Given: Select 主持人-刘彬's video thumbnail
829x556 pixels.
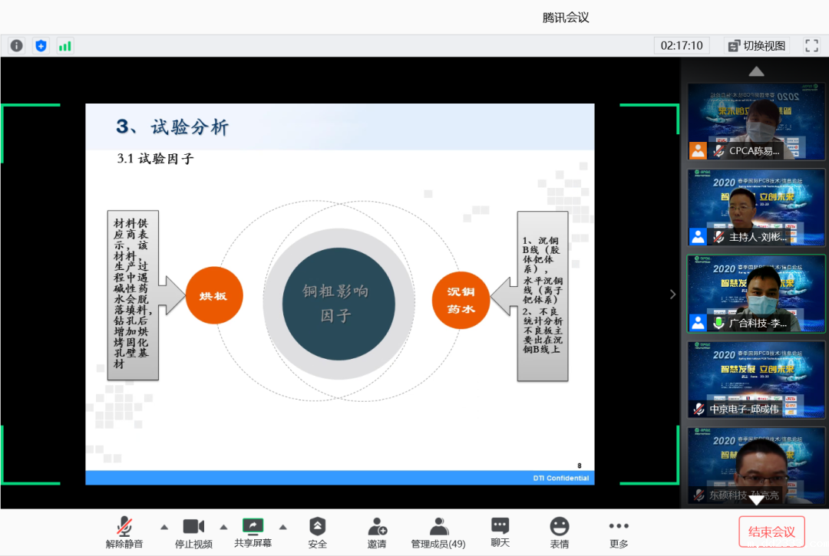Looking at the screenshot, I should tap(756, 209).
